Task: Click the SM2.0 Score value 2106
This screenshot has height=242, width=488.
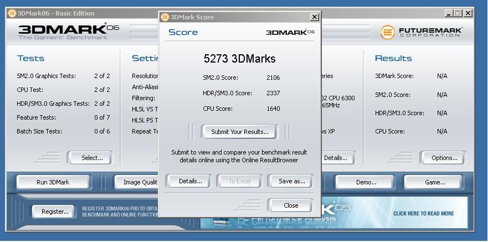Action: [273, 78]
